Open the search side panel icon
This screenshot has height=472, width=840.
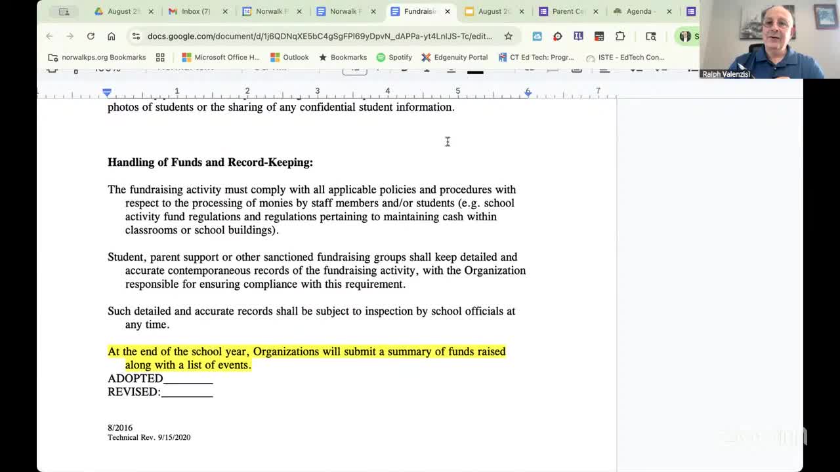coord(650,36)
